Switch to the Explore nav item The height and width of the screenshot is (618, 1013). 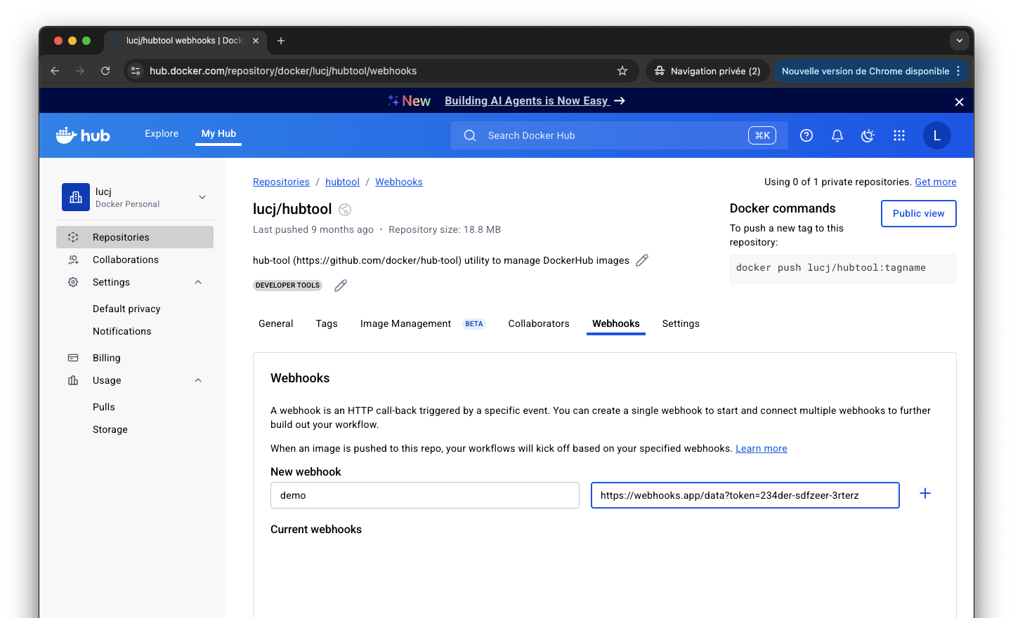point(162,133)
